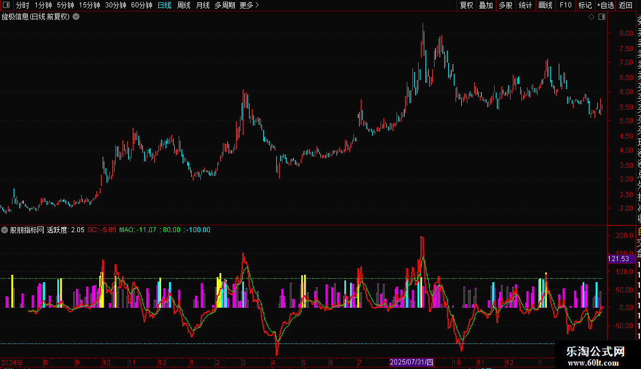
Task: Click the 标记 mark button
Action: coord(585,5)
